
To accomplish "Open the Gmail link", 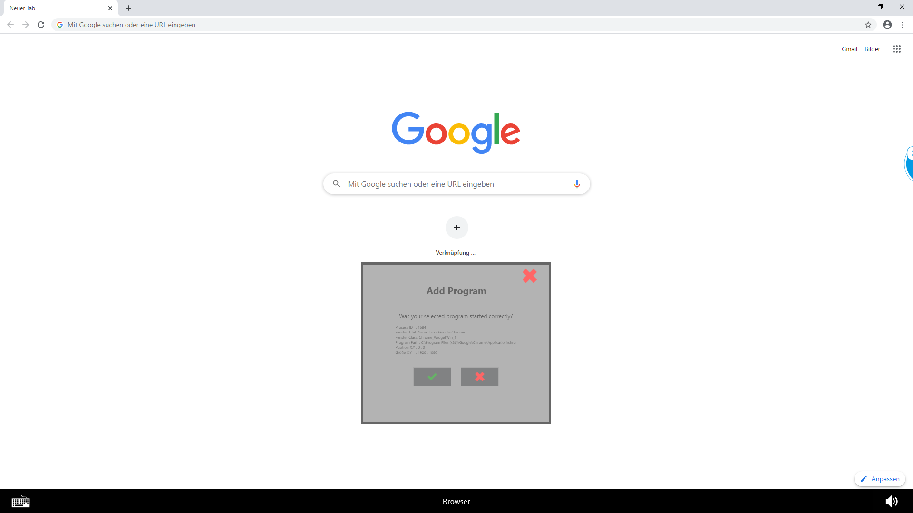I will [849, 49].
